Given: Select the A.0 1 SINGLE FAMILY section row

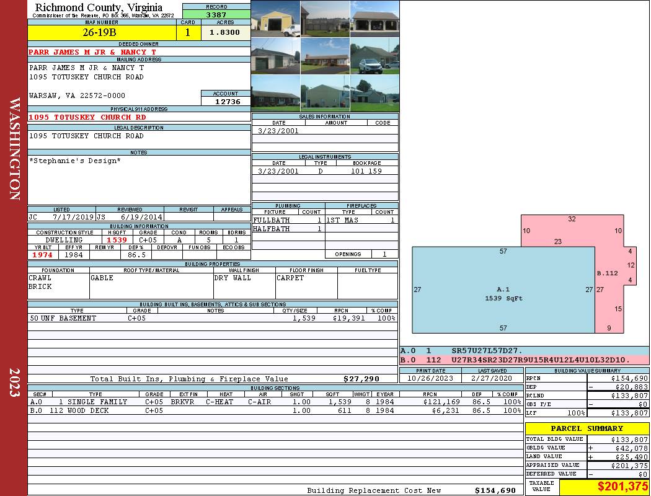Looking at the screenshot, I should coord(275,402).
